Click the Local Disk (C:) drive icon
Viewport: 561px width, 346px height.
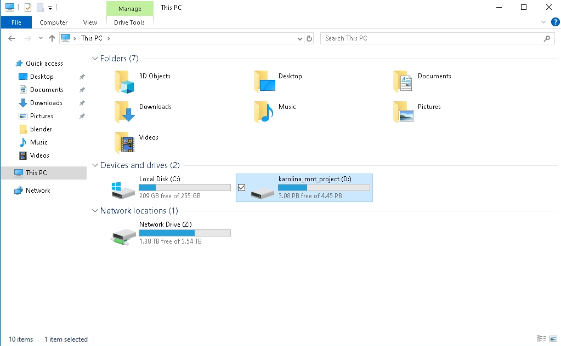tap(123, 189)
